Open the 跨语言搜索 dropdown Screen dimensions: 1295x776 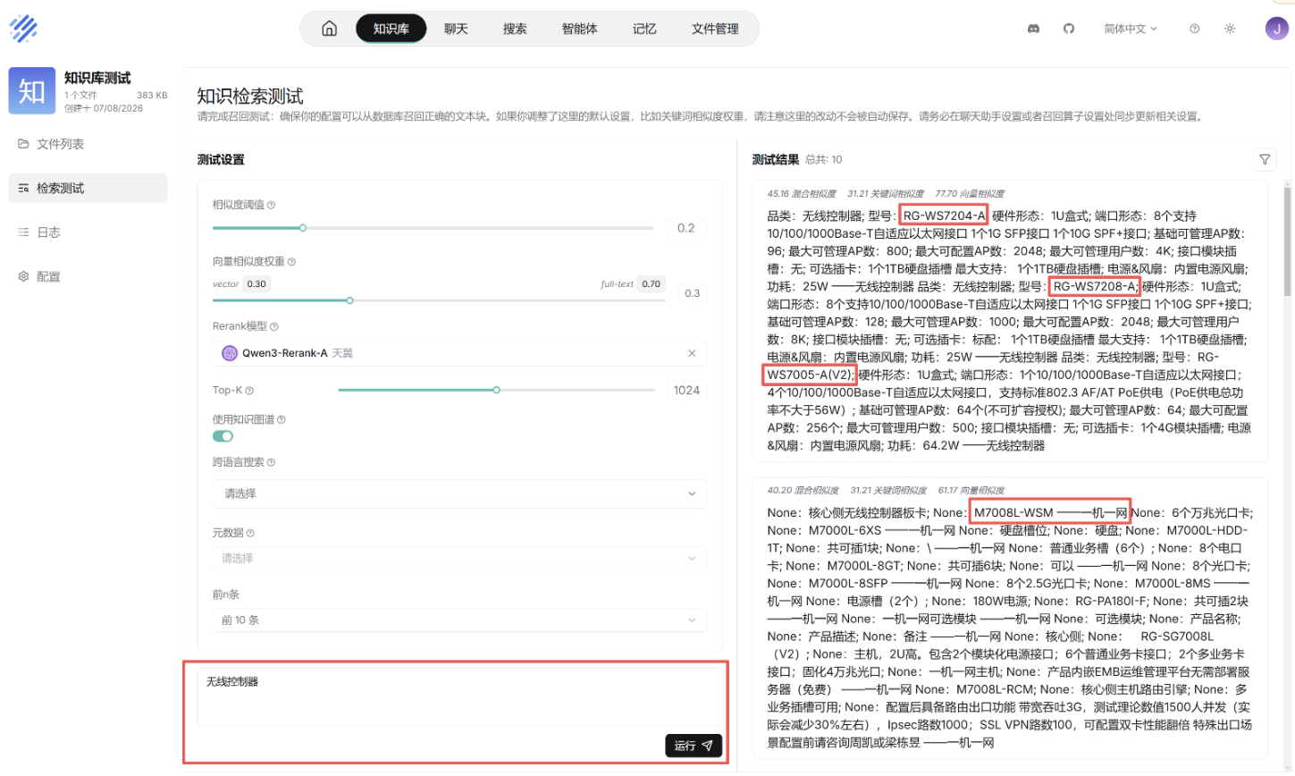click(x=459, y=493)
